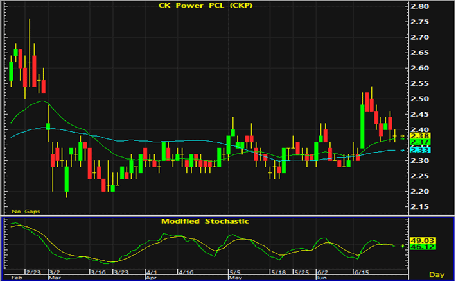Click the Apr month label
The width and height of the screenshot is (456, 282).
[x=151, y=278]
